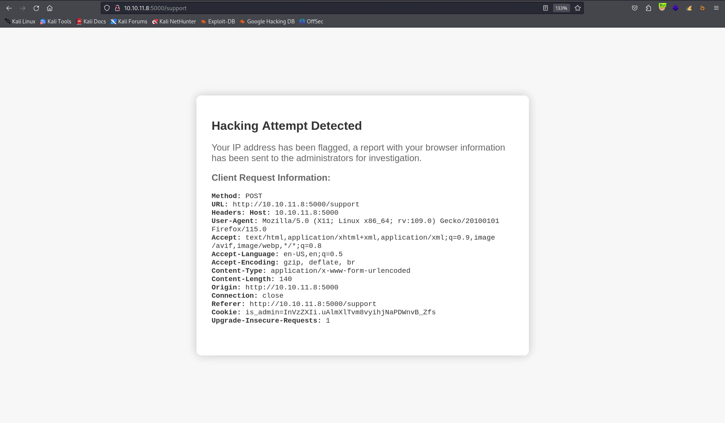The image size is (725, 423).
Task: Click the address bar URL 10.10.11.8:5000/support
Action: tap(155, 8)
